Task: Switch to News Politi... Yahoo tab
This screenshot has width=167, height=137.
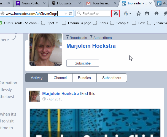Action: tap(31, 3)
